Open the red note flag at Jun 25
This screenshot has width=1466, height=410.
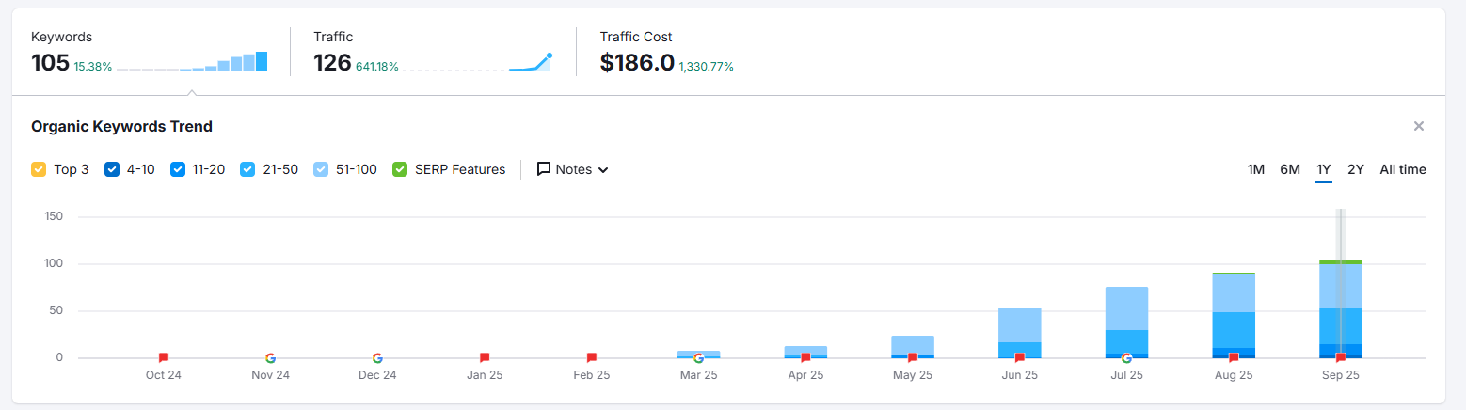[x=1019, y=357]
